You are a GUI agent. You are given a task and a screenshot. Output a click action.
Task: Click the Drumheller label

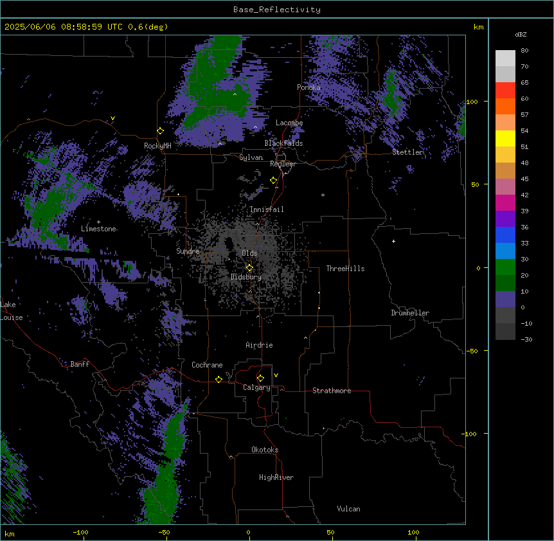point(410,313)
